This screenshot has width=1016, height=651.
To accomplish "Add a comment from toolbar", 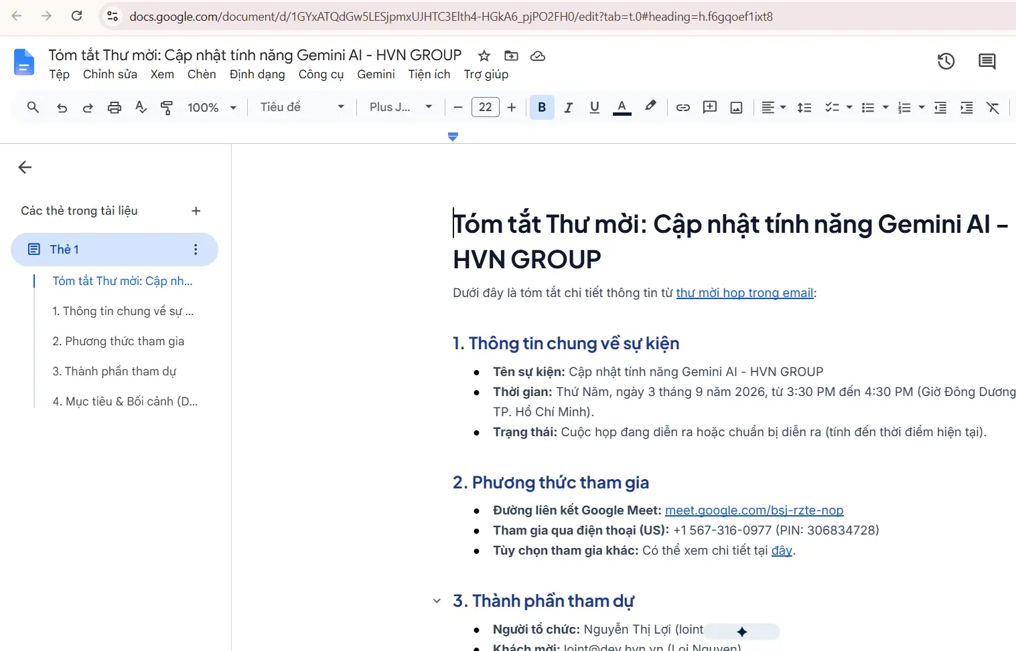I will tap(710, 108).
